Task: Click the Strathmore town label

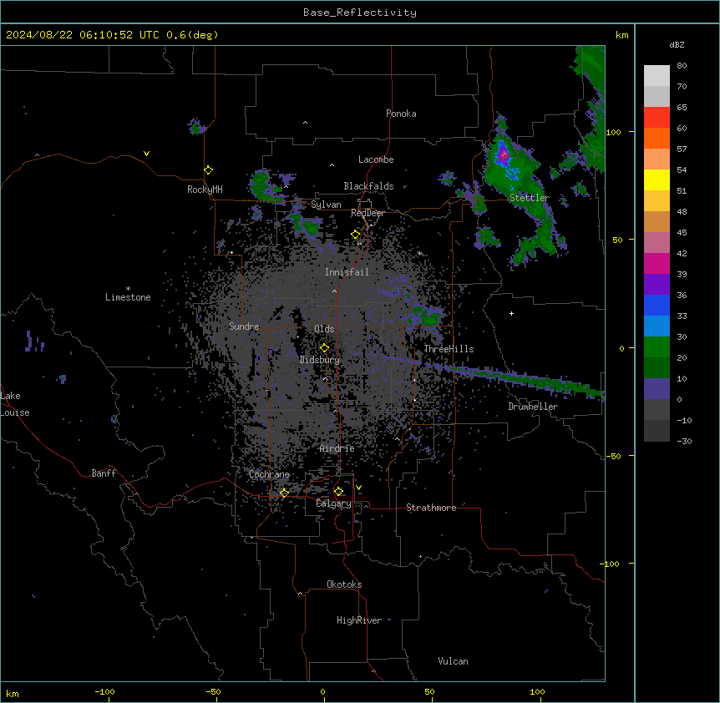Action: point(431,508)
